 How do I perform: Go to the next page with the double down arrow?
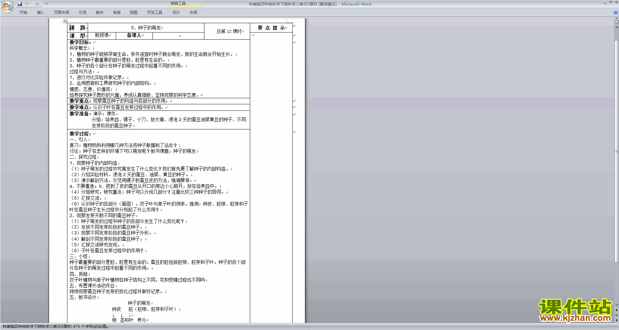(616, 320)
